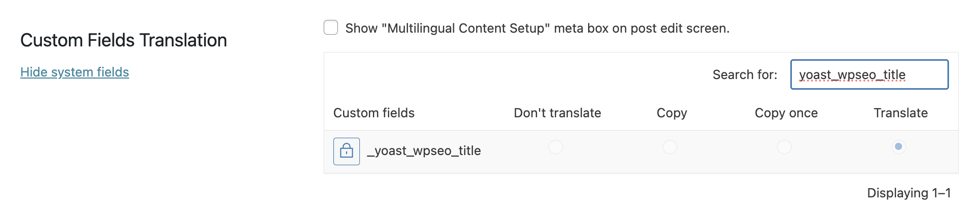Click the Custom Fields Translation heading
Image resolution: width=972 pixels, height=204 pixels.
click(x=124, y=40)
